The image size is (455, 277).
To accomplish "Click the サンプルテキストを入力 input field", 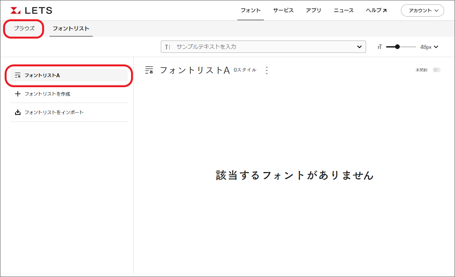I will [x=263, y=47].
